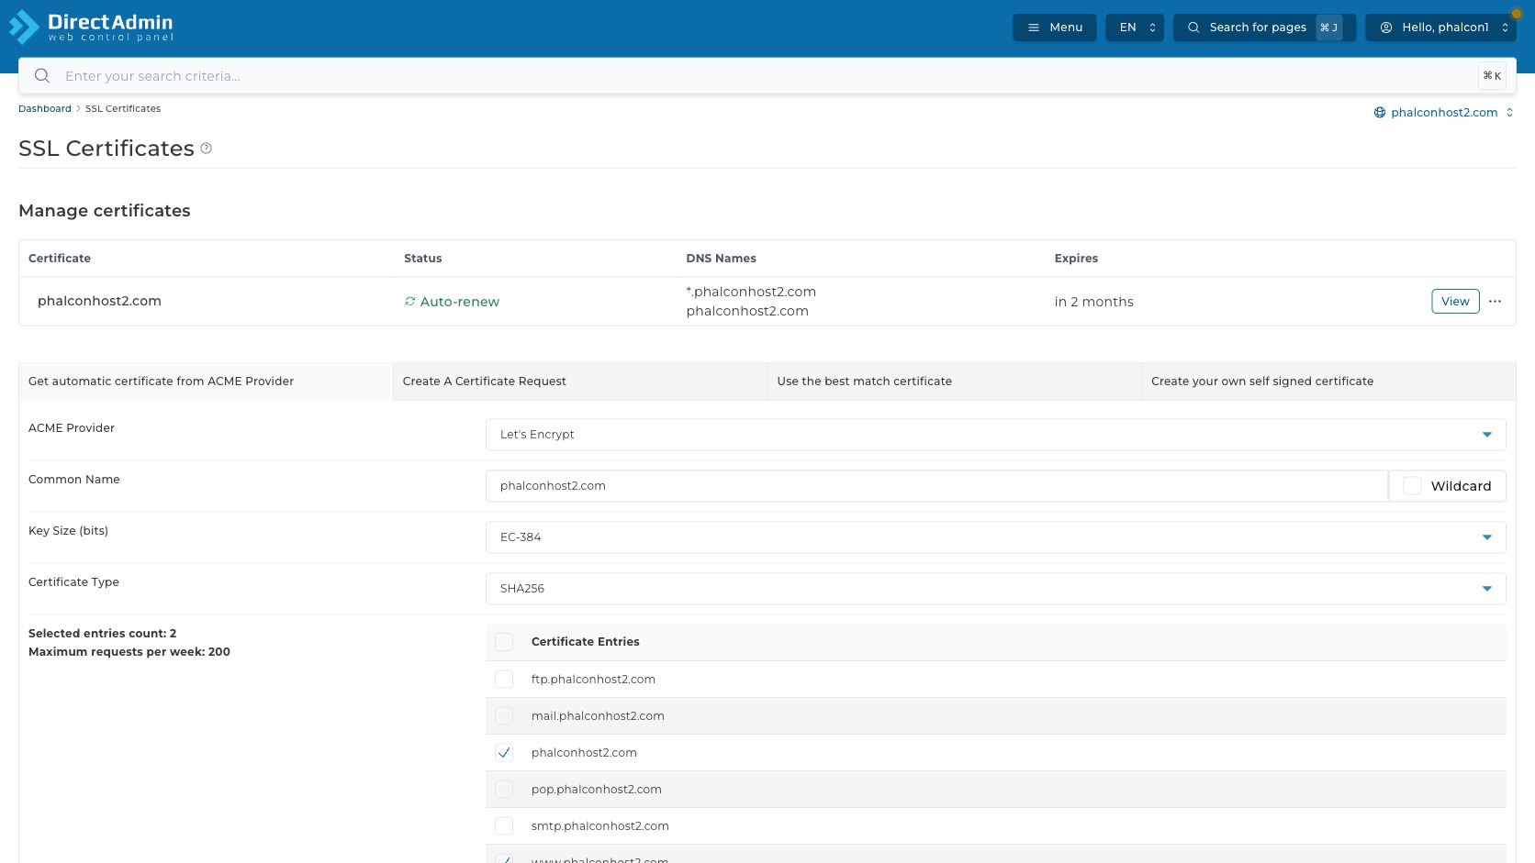Check the smtp.phalconhost2.com entry
Viewport: 1535px width, 863px height.
coord(504,826)
